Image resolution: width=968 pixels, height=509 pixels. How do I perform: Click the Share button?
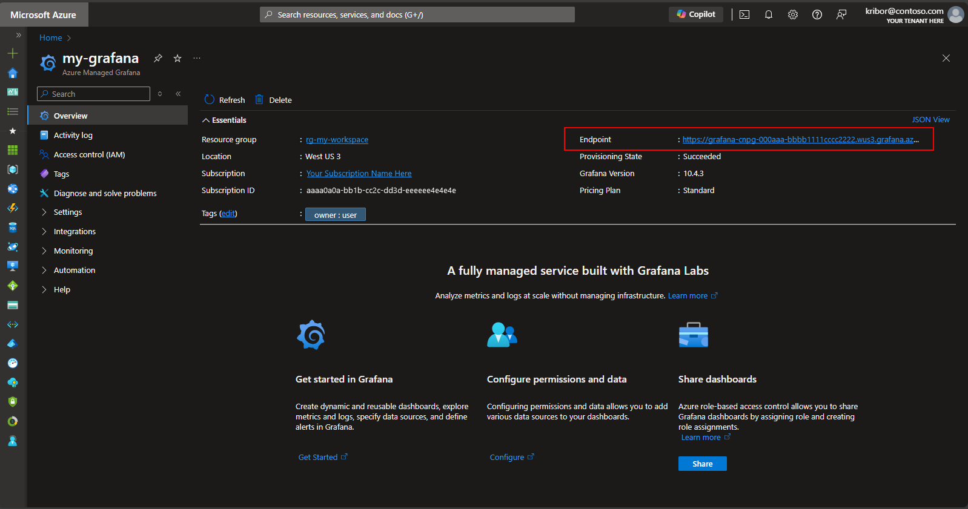pyautogui.click(x=702, y=464)
